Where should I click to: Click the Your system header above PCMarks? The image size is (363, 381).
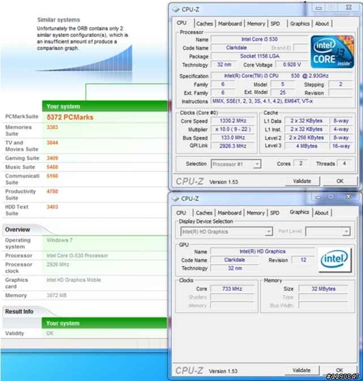click(x=105, y=107)
